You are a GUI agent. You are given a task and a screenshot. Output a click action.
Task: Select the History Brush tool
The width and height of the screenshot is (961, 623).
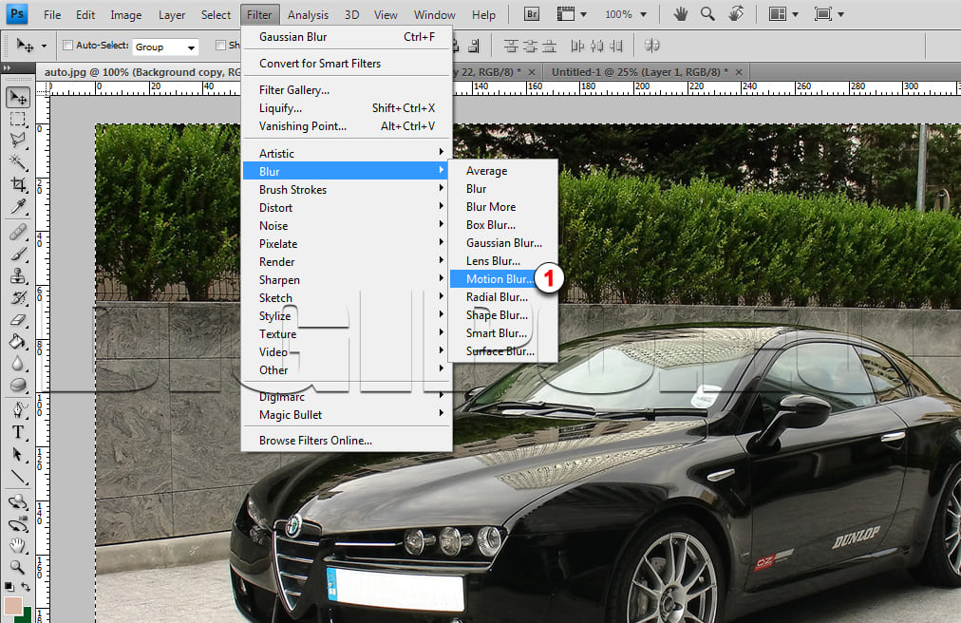click(18, 298)
